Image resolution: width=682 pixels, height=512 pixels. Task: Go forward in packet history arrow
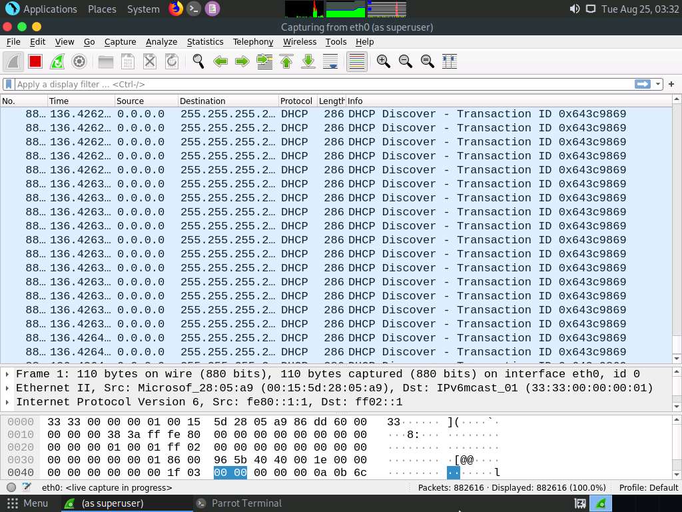[242, 61]
